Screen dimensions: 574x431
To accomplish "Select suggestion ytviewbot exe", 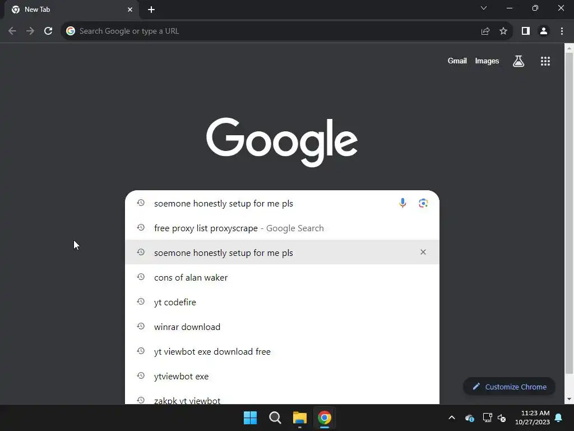I will click(283, 376).
